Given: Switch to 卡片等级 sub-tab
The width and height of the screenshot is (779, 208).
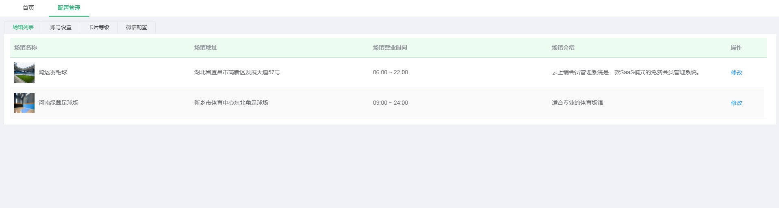Looking at the screenshot, I should click(x=99, y=27).
